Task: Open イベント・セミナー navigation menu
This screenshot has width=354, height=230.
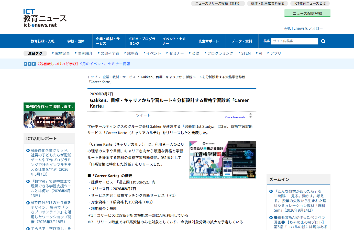Action: click(x=175, y=41)
